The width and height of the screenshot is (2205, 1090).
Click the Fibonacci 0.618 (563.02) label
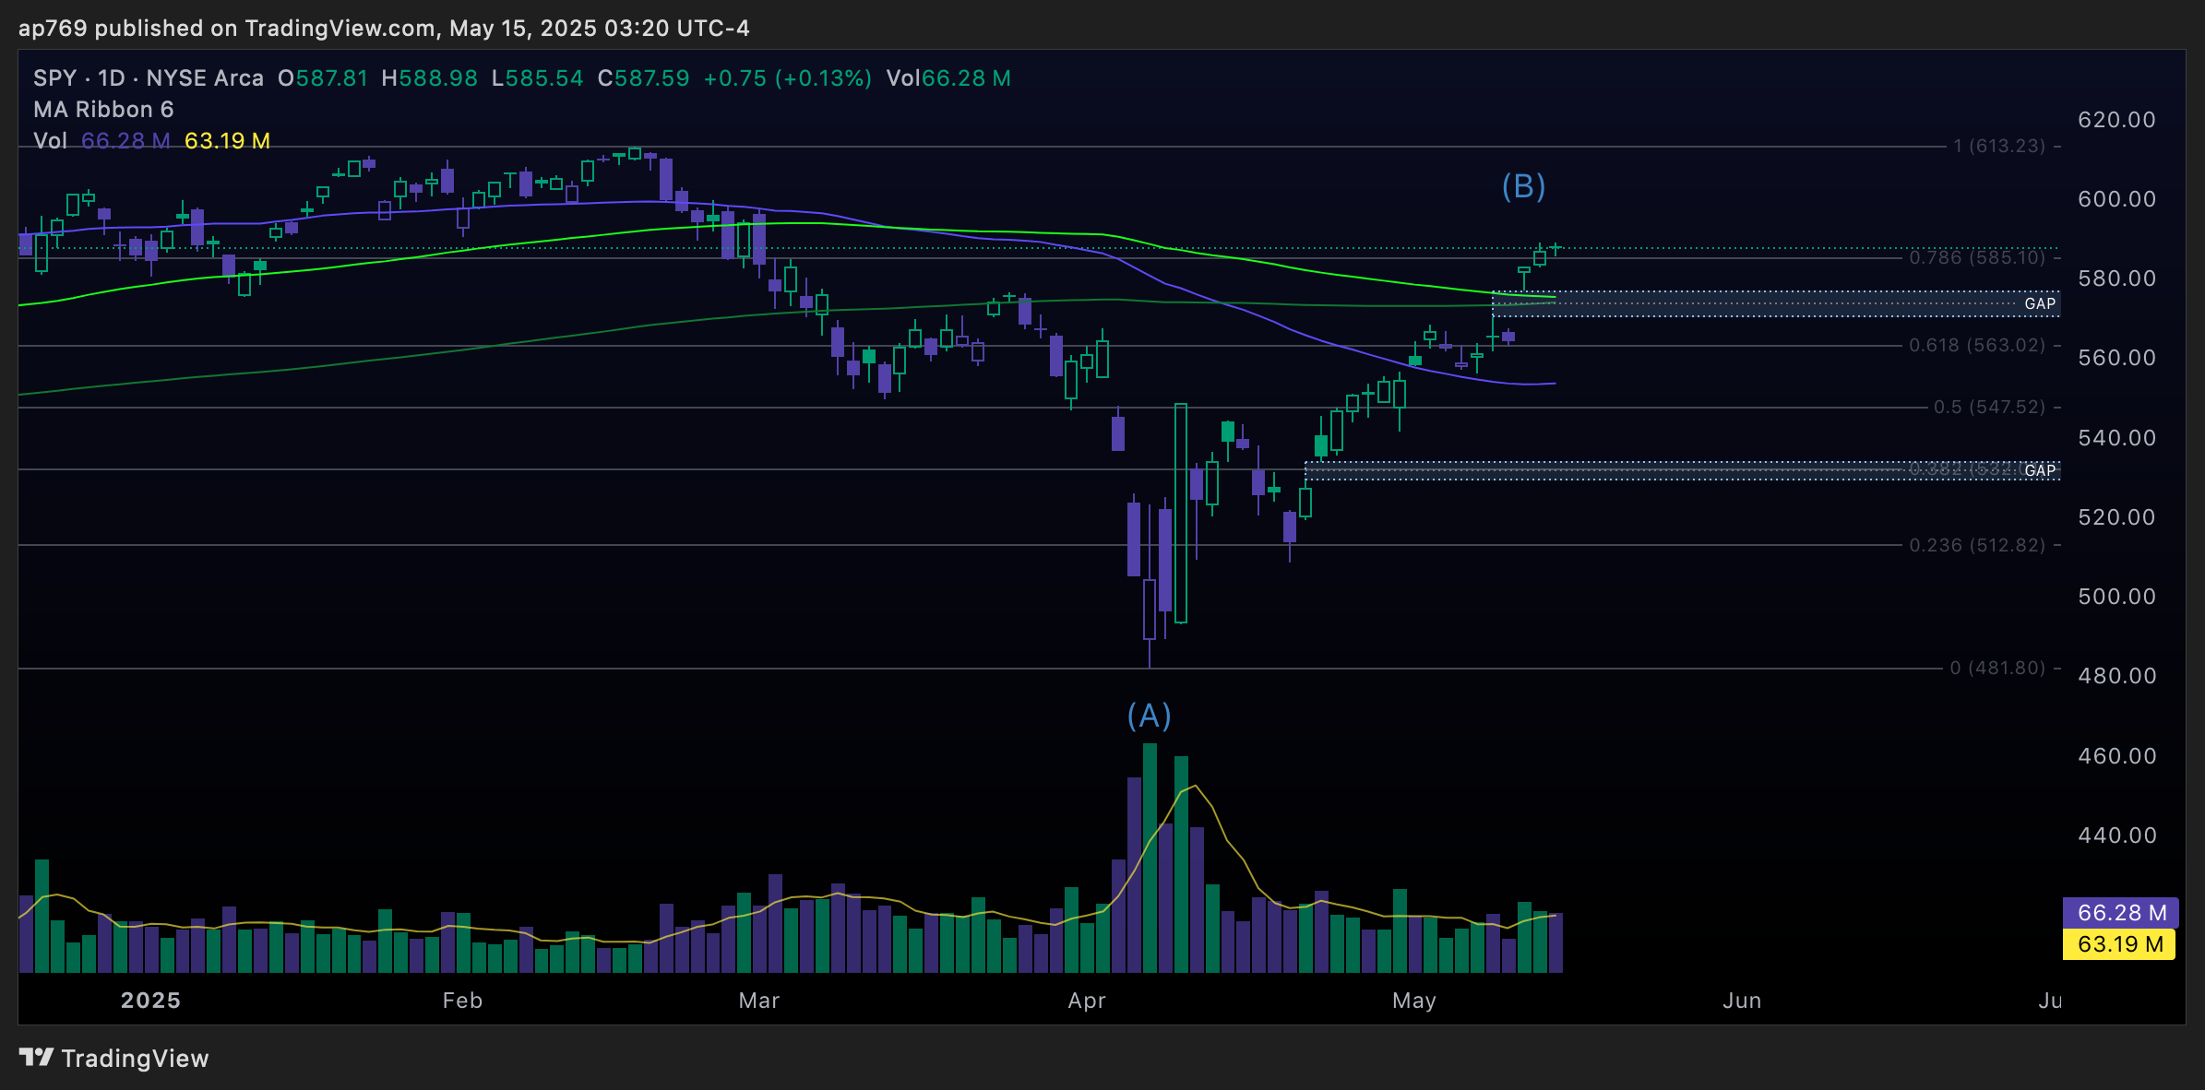pyautogui.click(x=1977, y=346)
